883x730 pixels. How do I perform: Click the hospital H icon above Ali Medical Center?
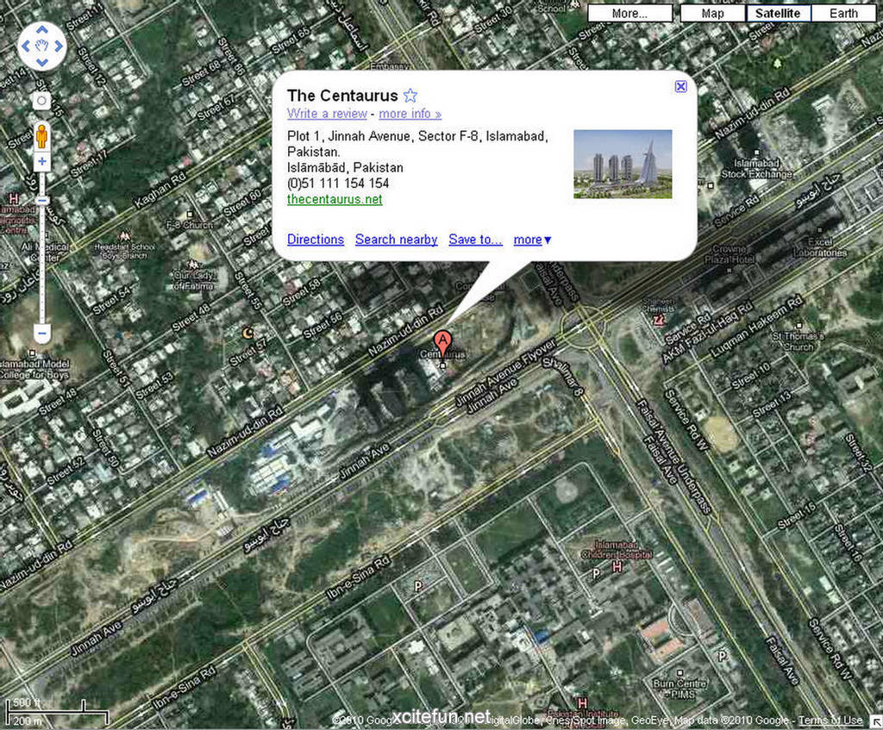pyautogui.click(x=14, y=199)
